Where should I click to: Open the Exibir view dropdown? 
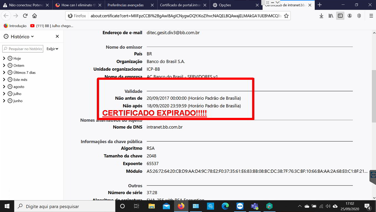coord(52,49)
